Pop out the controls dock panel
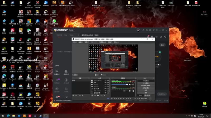Image resolution: width=211 pixels, height=118 pixels. (x=154, y=78)
